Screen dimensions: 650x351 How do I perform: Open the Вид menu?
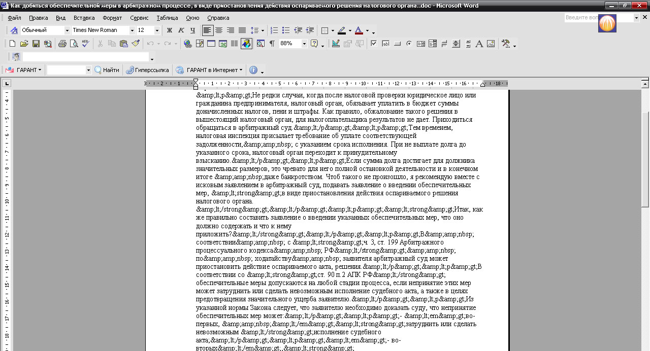click(x=61, y=18)
